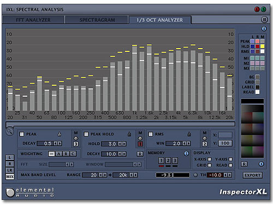Decrease the PEAK HOLD DECAY value
Screen dimensions: 273x207
point(120,154)
